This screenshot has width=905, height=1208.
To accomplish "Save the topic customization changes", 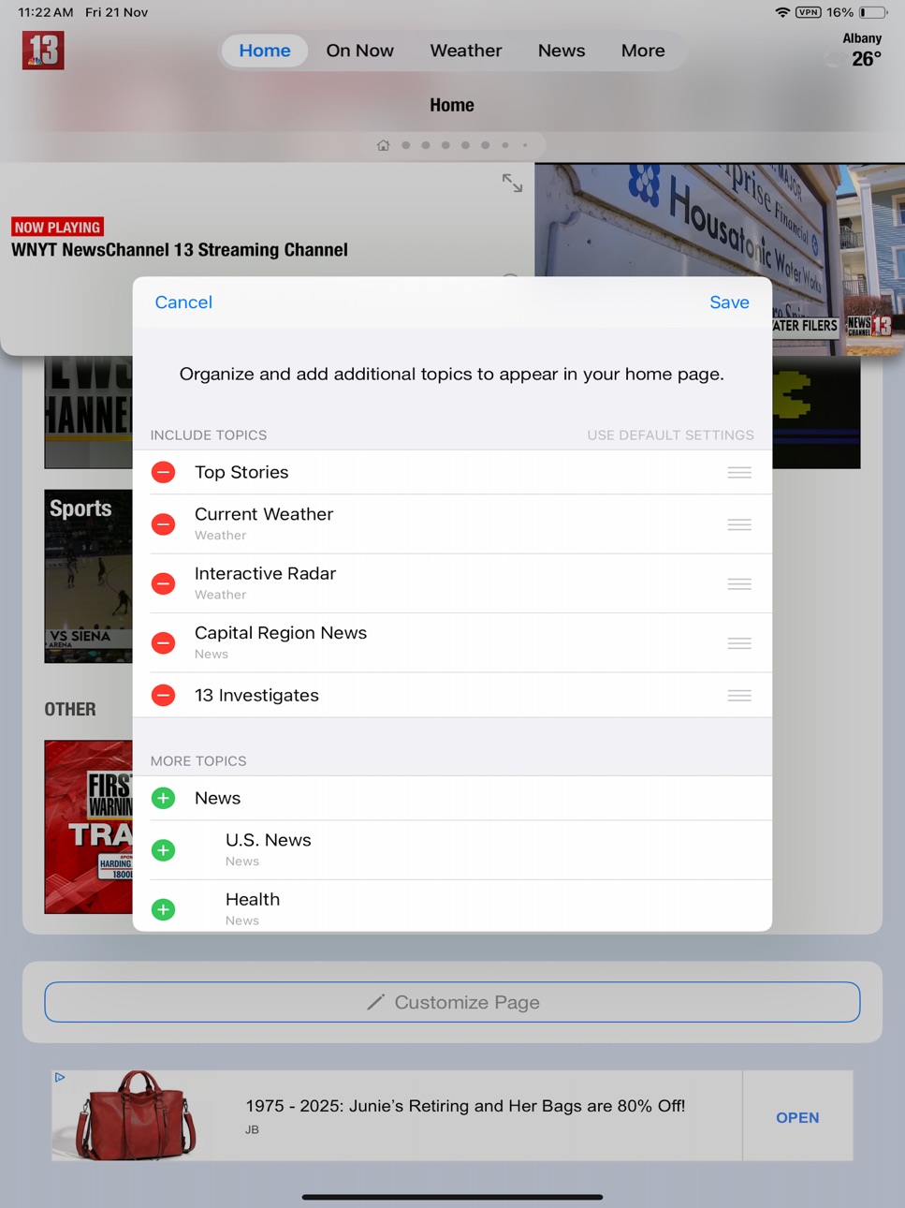I will click(729, 302).
